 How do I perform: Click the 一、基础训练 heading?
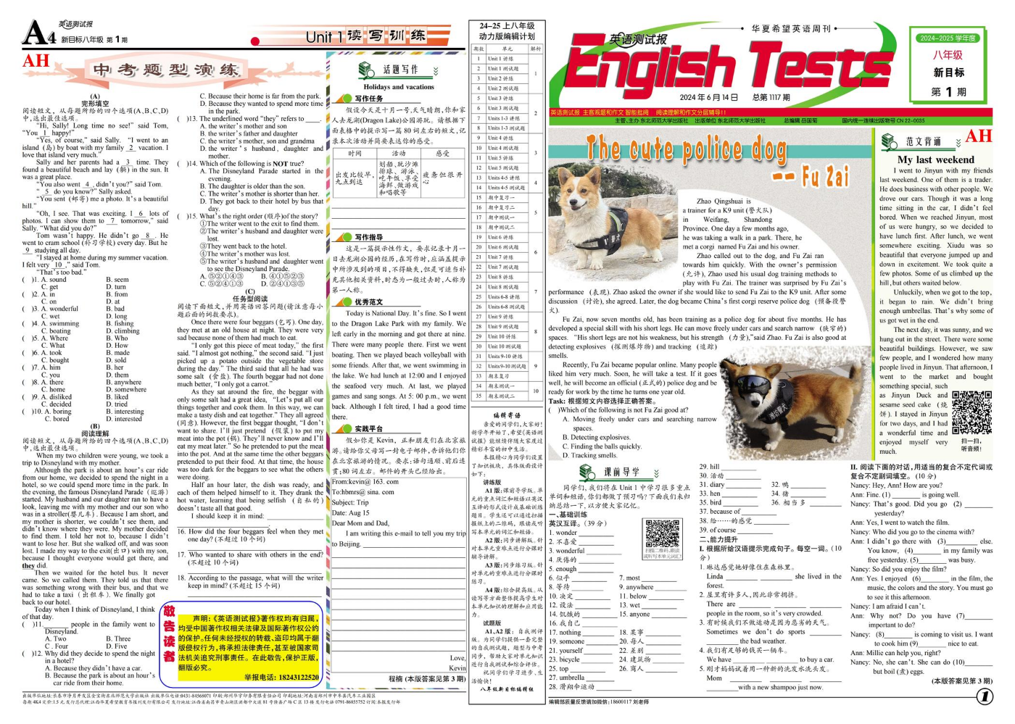coord(569,514)
